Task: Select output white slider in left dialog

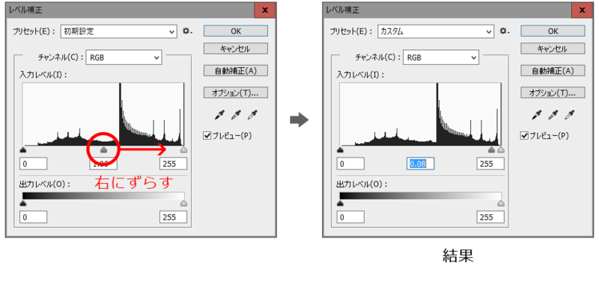Action: pos(183,203)
